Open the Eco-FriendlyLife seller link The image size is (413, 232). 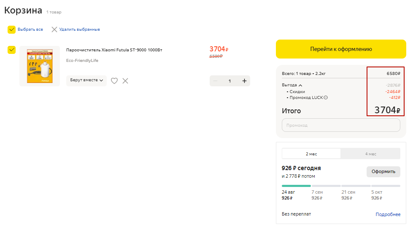[82, 61]
